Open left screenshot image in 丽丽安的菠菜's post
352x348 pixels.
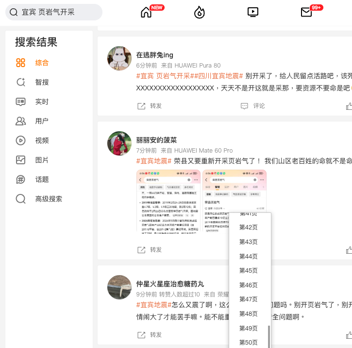[168, 201]
